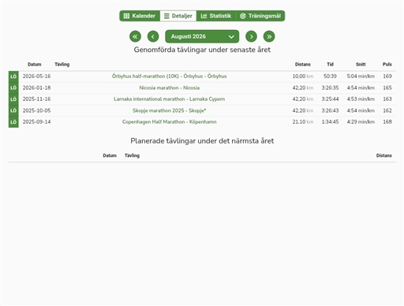This screenshot has width=404, height=306.
Task: Click the distance 21,10 km
Action: tap(303, 122)
